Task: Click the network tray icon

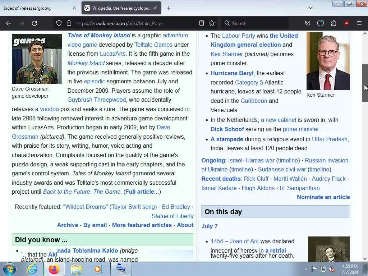Action: point(323,270)
